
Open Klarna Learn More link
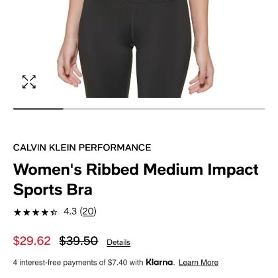pyautogui.click(x=199, y=262)
